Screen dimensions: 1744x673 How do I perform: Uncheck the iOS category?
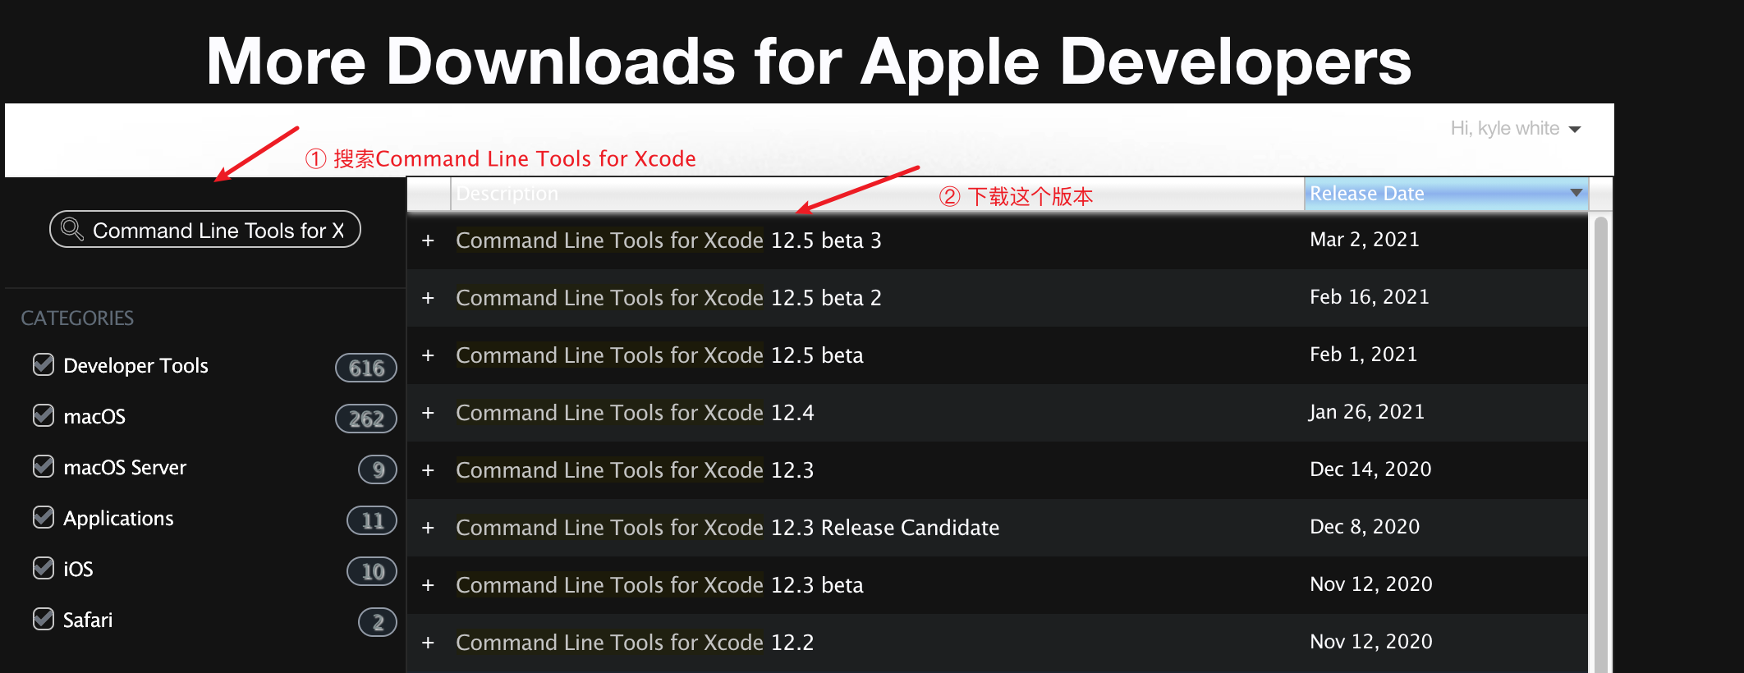pos(44,568)
